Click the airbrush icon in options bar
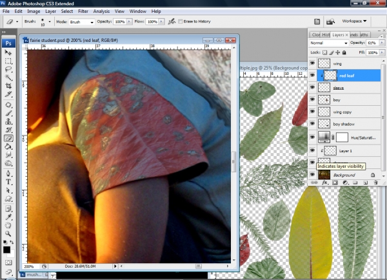 click(172, 21)
